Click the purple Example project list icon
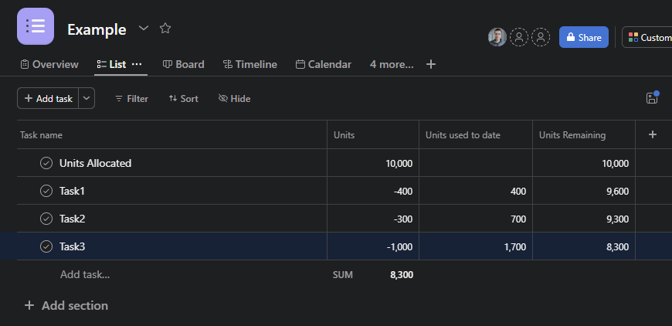Viewport: 672px width, 326px height. pos(36,26)
